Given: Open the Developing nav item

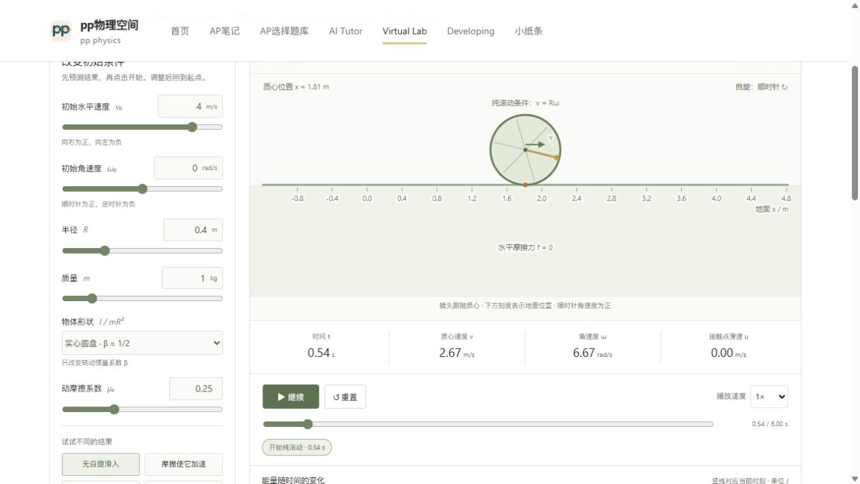Looking at the screenshot, I should [470, 31].
